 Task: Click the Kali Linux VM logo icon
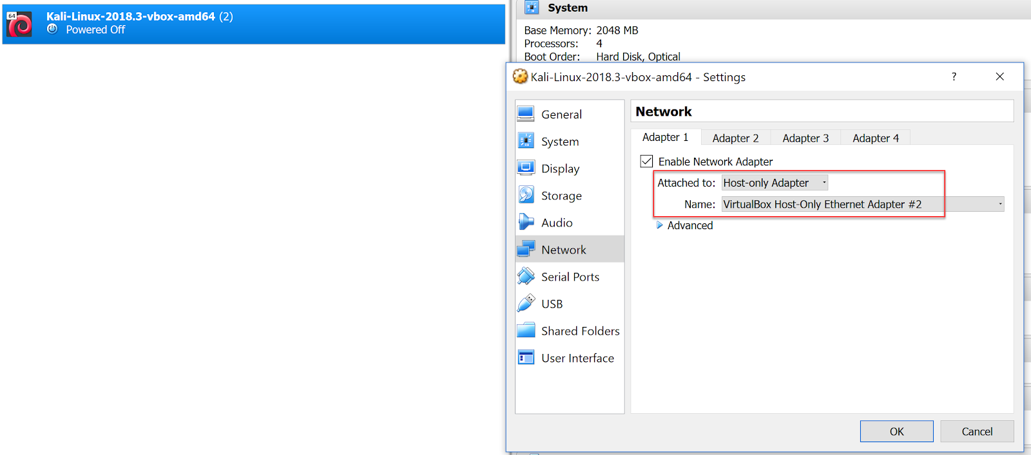pyautogui.click(x=19, y=24)
